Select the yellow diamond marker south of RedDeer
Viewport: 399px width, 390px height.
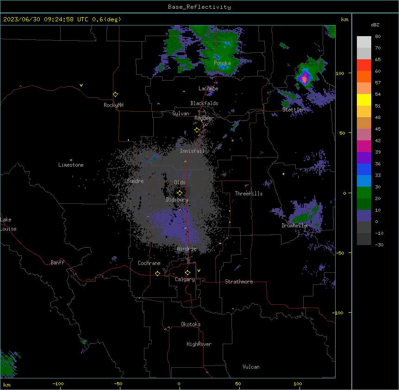point(197,130)
